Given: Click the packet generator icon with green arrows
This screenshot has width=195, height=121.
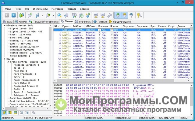Looking at the screenshot, I should 74,15.
